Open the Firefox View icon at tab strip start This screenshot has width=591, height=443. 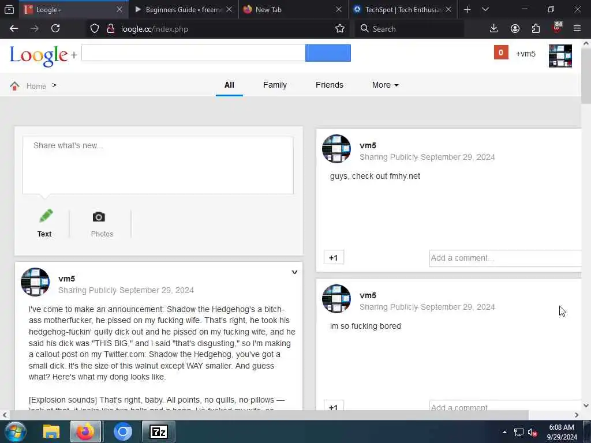coord(9,9)
